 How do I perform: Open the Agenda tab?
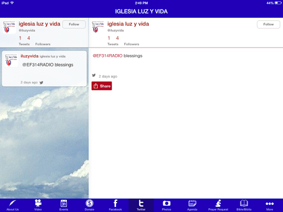pyautogui.click(x=192, y=205)
